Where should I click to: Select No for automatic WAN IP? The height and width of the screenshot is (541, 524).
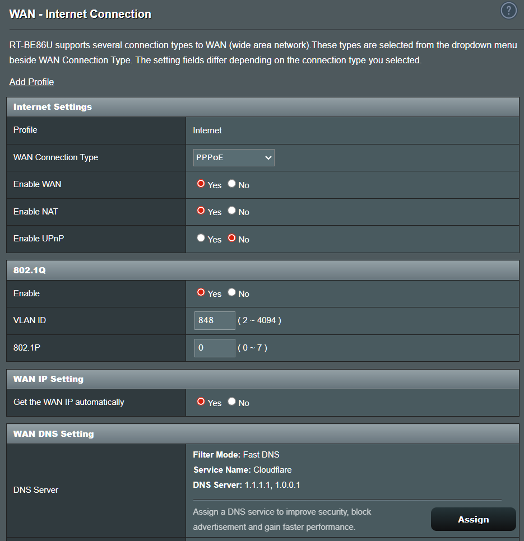(232, 402)
